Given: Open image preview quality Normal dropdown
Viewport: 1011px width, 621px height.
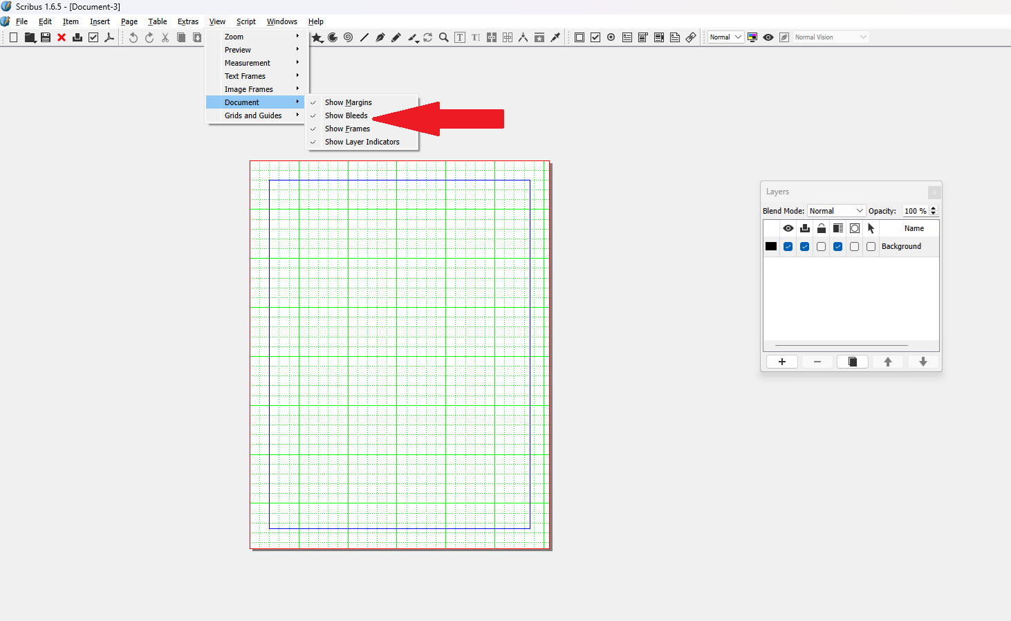Looking at the screenshot, I should pos(726,37).
